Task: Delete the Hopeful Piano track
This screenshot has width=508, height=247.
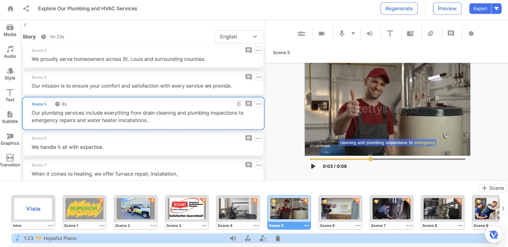Action: (x=278, y=238)
